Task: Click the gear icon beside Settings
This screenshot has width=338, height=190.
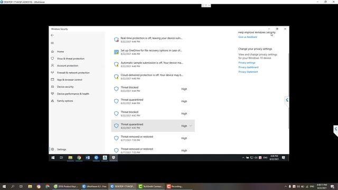Action: (x=52, y=149)
